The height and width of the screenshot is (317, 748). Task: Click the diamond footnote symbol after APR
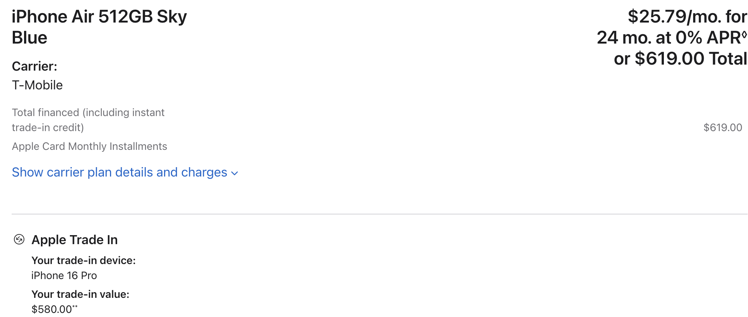click(744, 35)
